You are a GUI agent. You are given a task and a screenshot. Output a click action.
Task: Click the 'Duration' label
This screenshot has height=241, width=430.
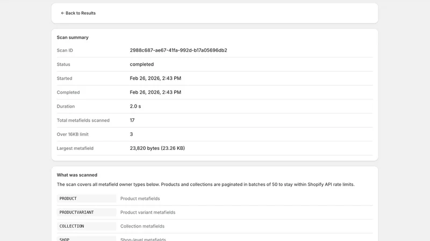click(66, 106)
